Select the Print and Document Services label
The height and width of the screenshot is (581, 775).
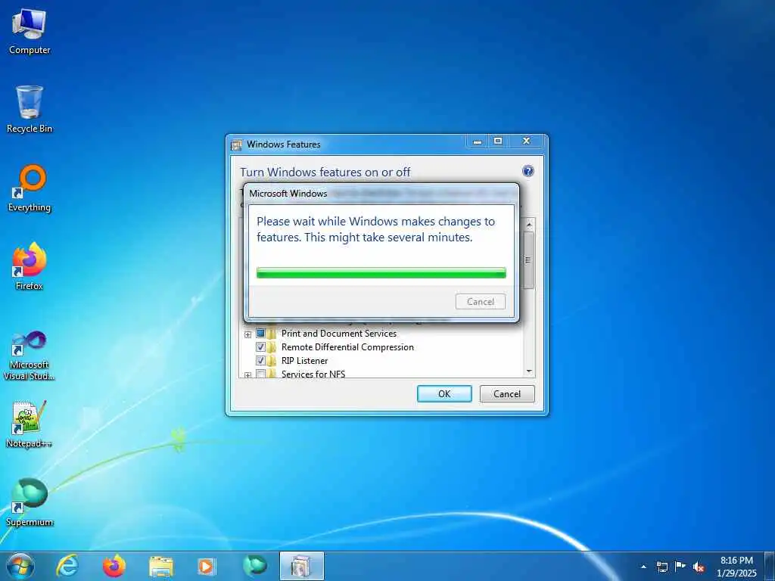[x=339, y=334]
